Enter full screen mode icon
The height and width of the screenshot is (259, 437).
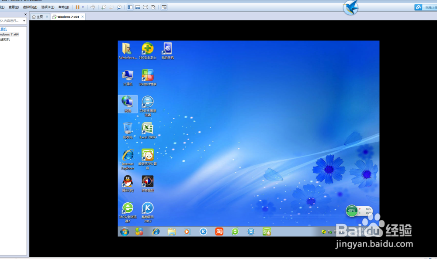146,7
